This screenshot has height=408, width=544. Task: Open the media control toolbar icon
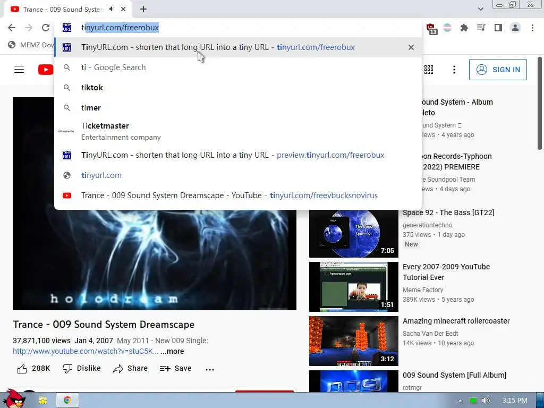click(x=481, y=28)
